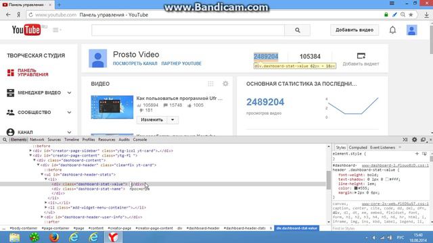Switch to DevTools Sources tab
This screenshot has width=433, height=243.
(x=54, y=140)
